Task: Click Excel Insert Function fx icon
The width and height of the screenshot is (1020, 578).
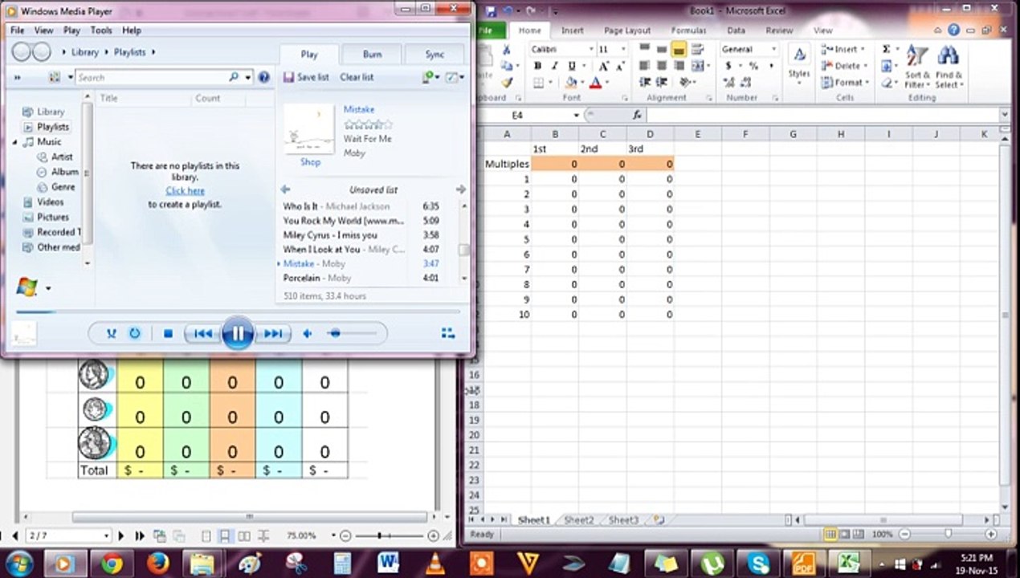Action: (638, 116)
